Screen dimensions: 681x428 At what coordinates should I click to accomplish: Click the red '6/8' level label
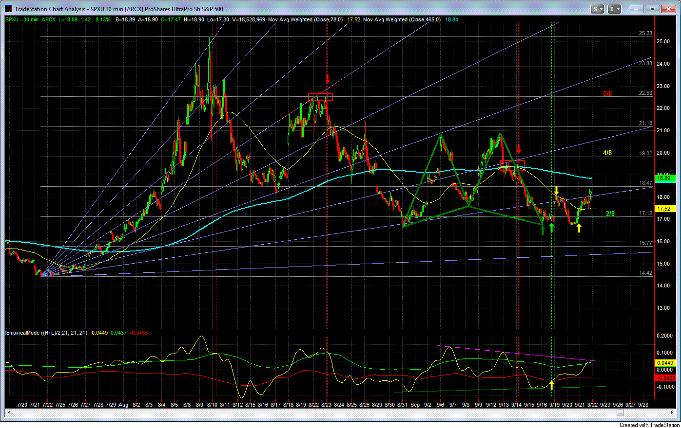click(x=607, y=93)
